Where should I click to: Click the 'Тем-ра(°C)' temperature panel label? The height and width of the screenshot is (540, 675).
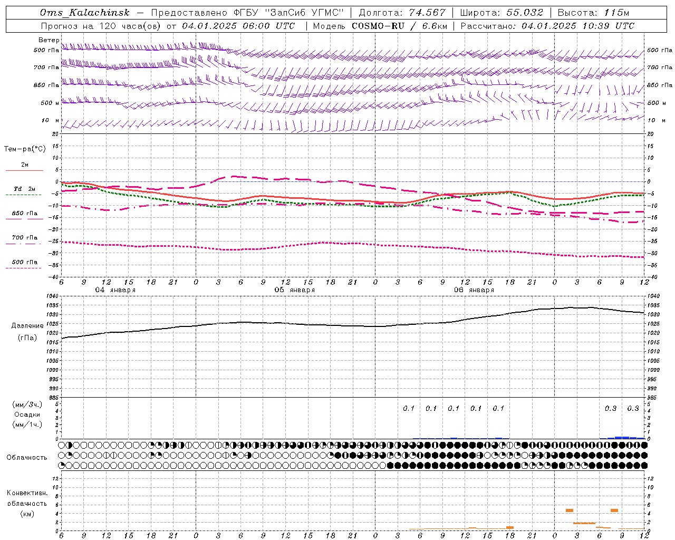click(x=25, y=149)
